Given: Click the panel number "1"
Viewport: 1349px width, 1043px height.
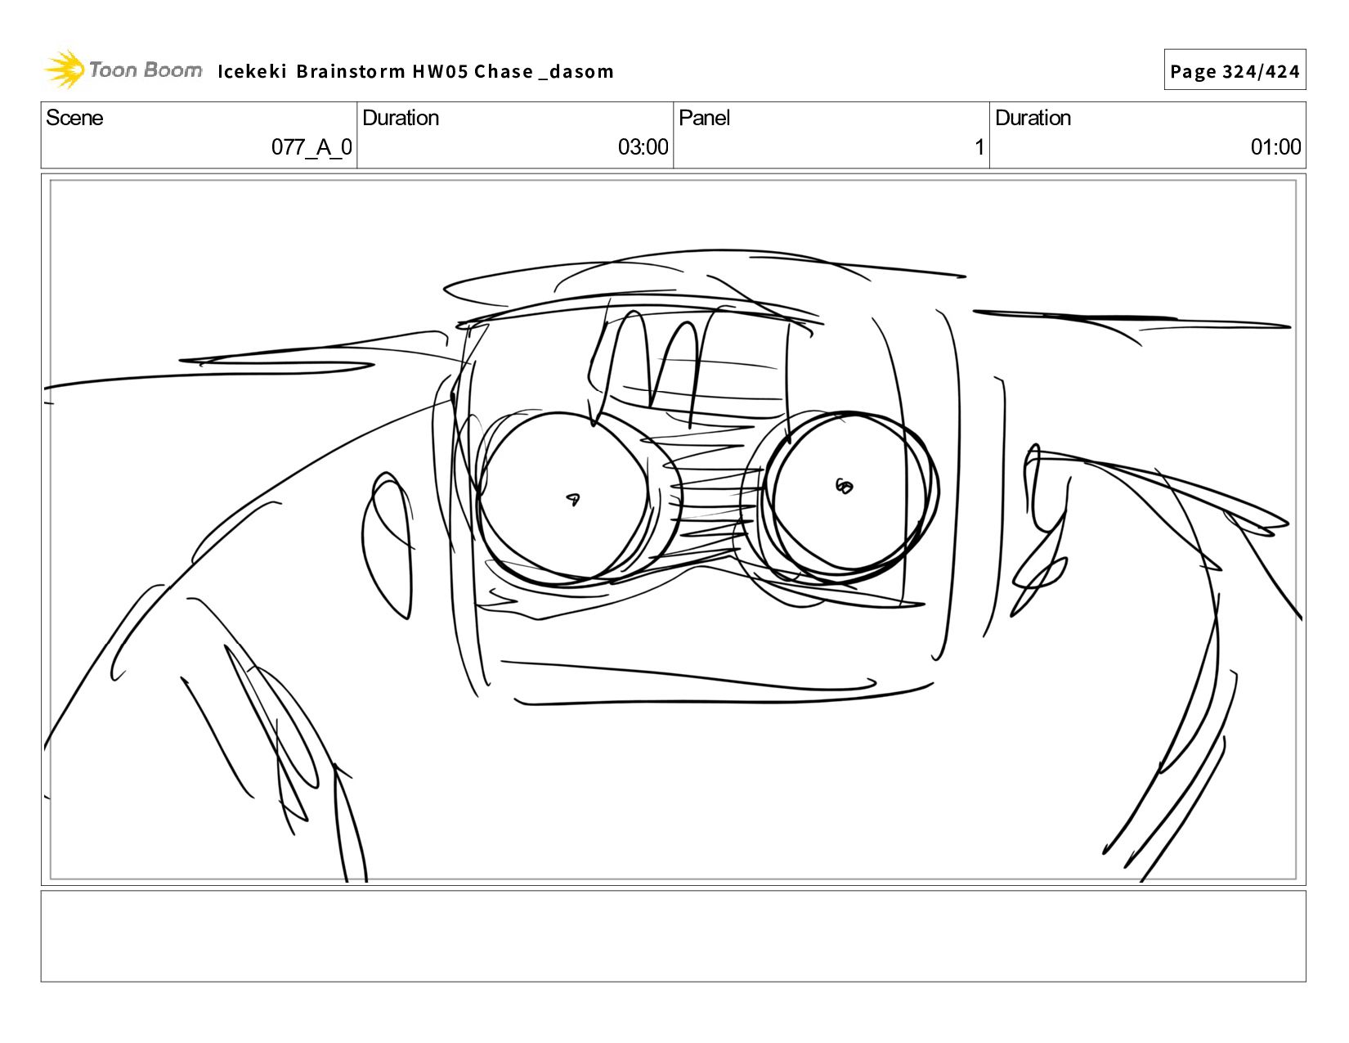Looking at the screenshot, I should click(x=979, y=147).
